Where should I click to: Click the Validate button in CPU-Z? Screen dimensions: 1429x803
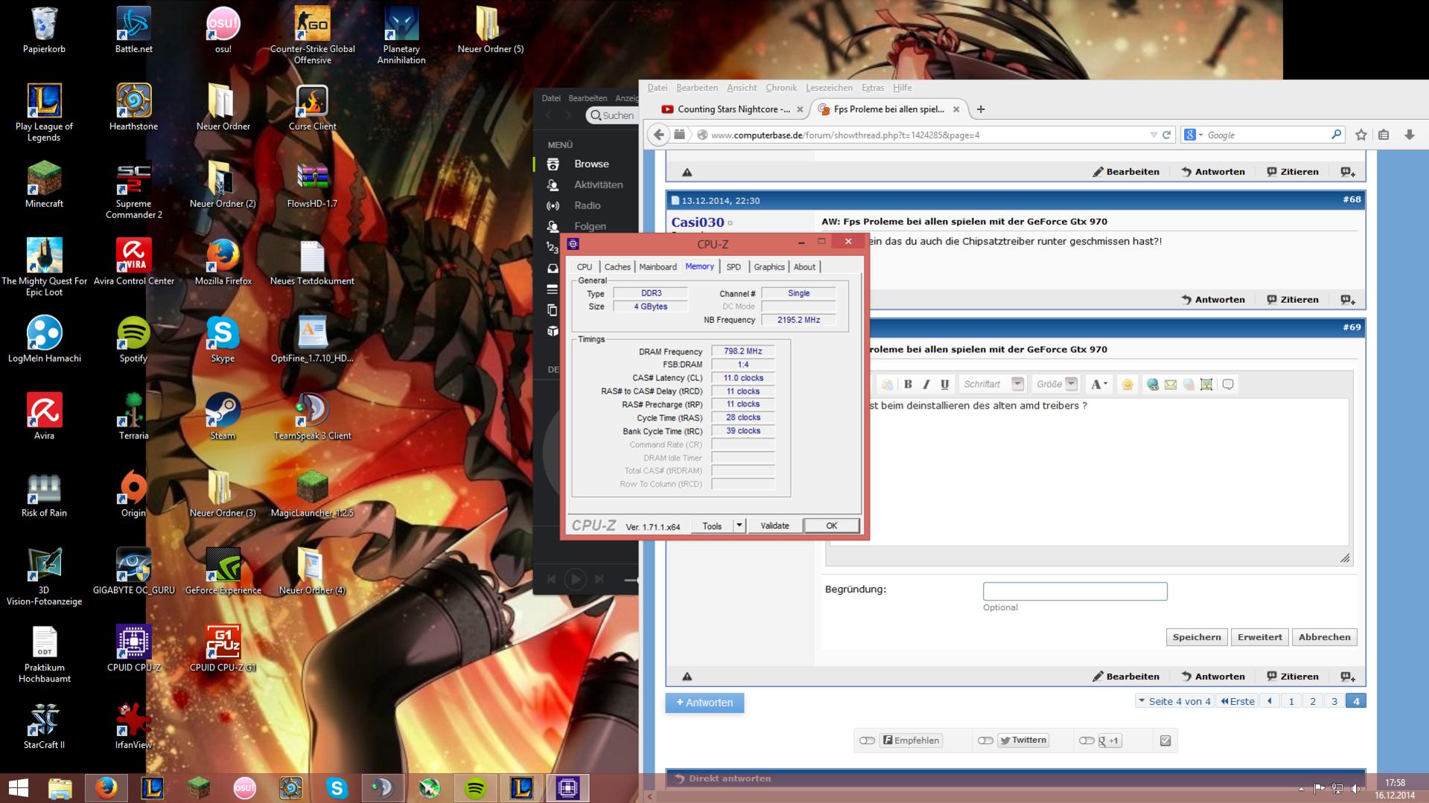774,525
